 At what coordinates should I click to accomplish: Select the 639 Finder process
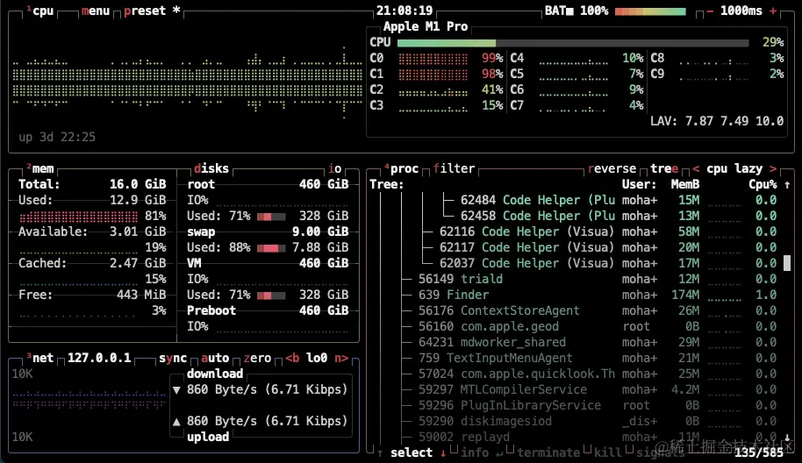tap(576, 295)
